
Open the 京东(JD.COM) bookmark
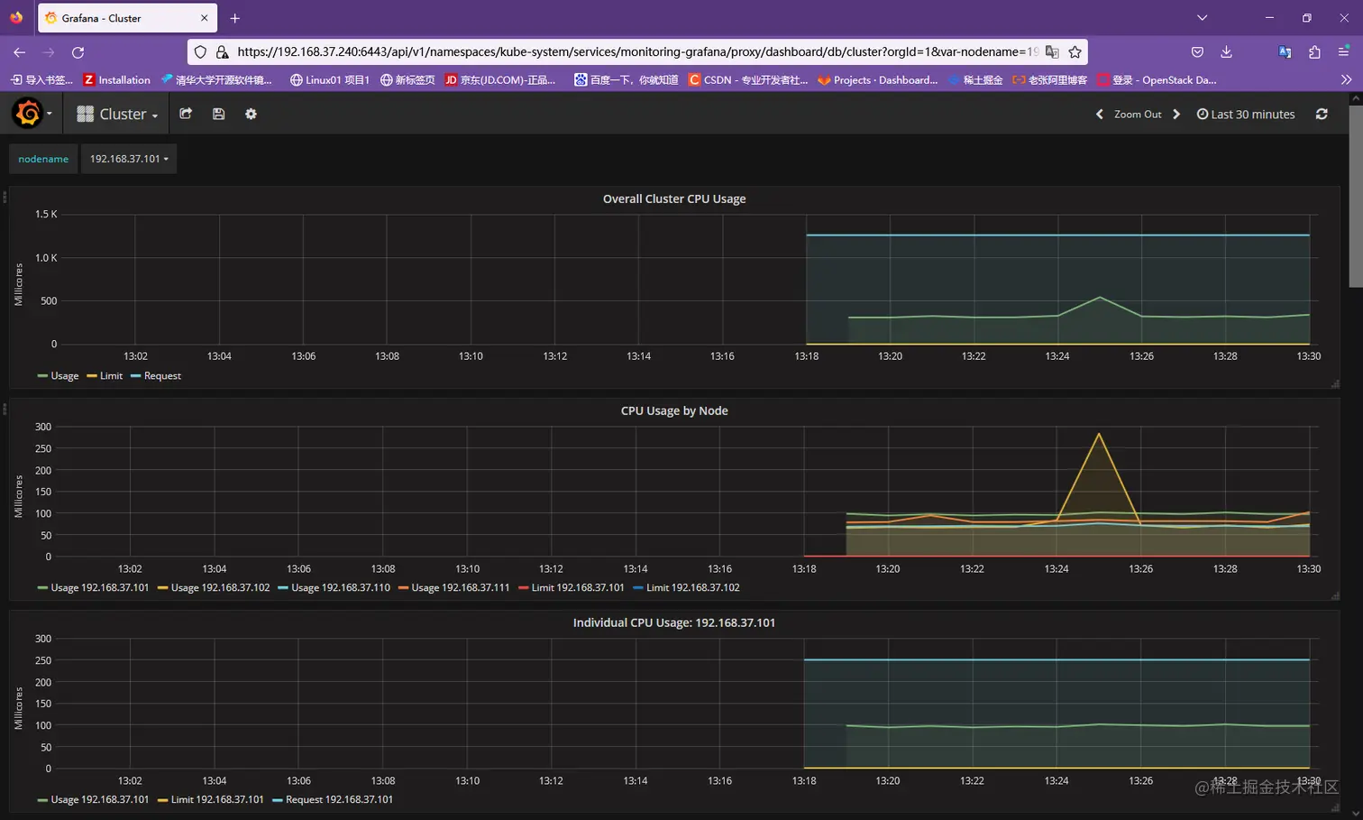[500, 80]
